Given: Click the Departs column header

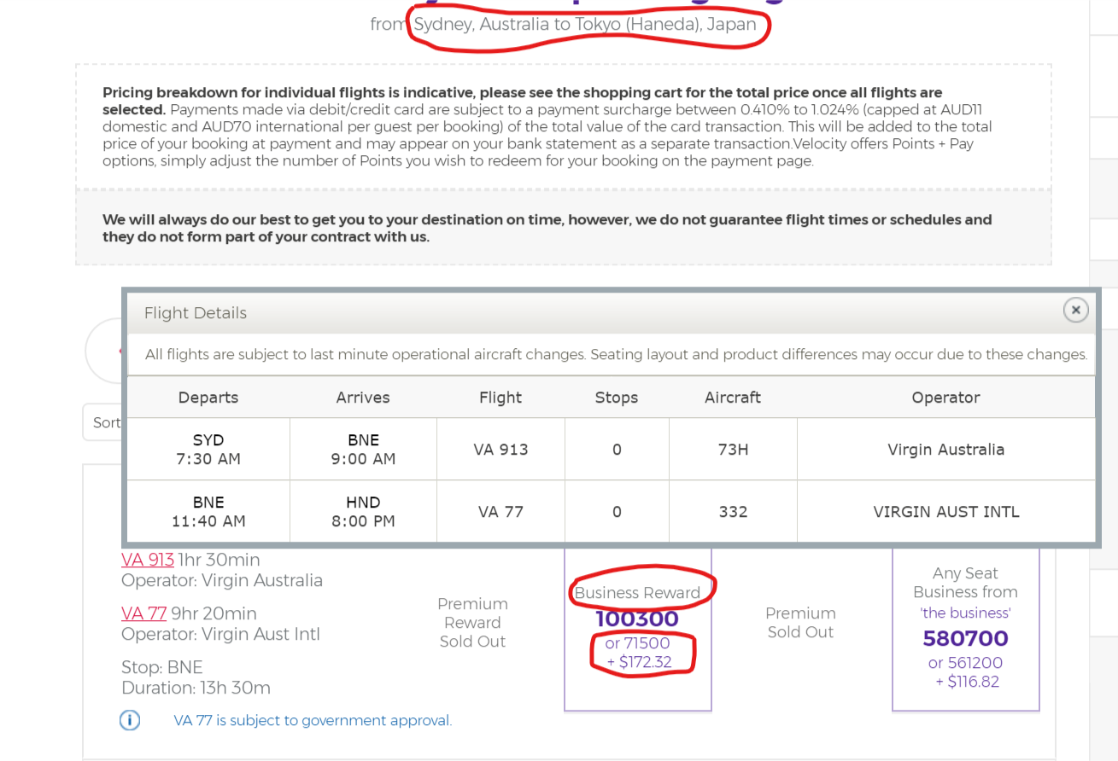Looking at the screenshot, I should coord(208,398).
